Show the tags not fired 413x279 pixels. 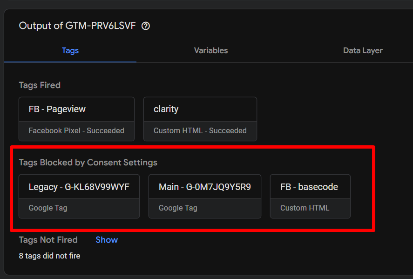107,240
